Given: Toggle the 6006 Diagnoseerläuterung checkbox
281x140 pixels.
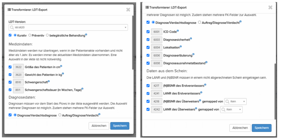Looking at the screenshot, I should [148, 55].
